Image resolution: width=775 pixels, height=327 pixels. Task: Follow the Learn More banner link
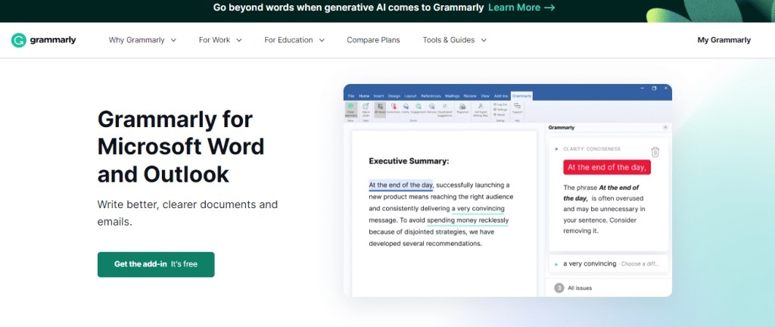pos(521,8)
